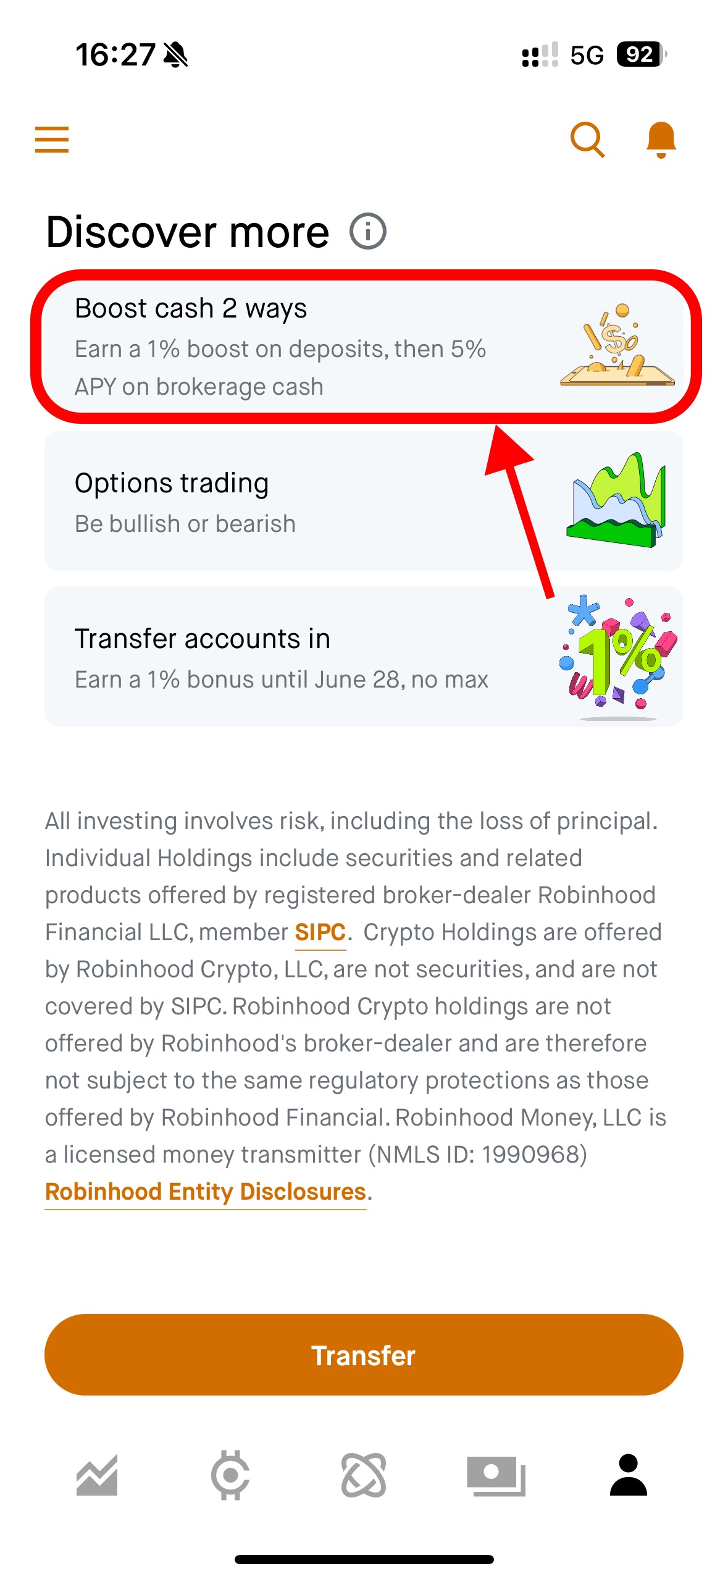The image size is (728, 1579).
Task: Go to the investing chart tab
Action: [x=97, y=1475]
